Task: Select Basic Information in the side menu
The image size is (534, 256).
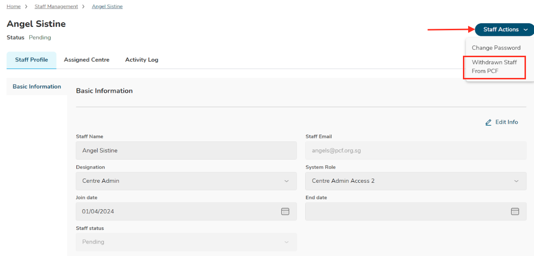Action: coord(37,86)
